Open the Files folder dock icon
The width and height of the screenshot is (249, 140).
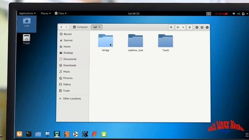[x=38, y=134]
